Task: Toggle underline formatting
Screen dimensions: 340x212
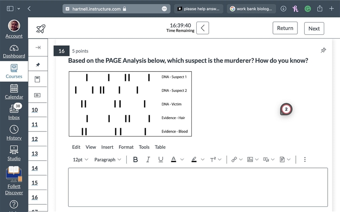Action: click(161, 160)
